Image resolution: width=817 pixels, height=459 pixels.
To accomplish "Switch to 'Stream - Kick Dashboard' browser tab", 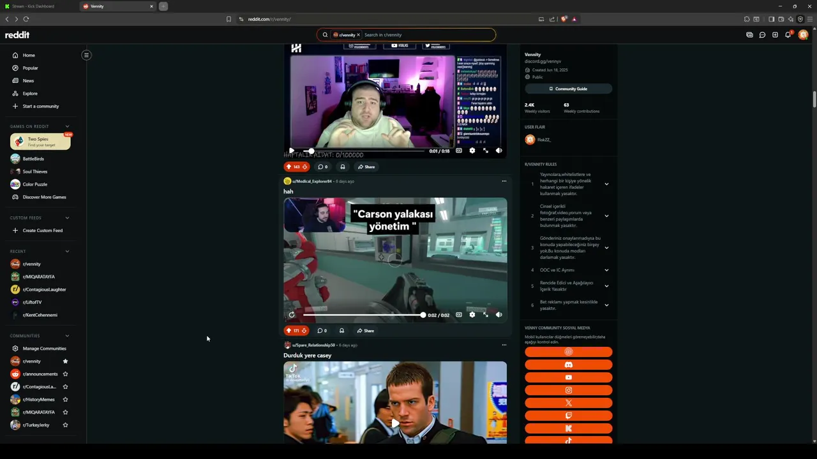I will [38, 6].
